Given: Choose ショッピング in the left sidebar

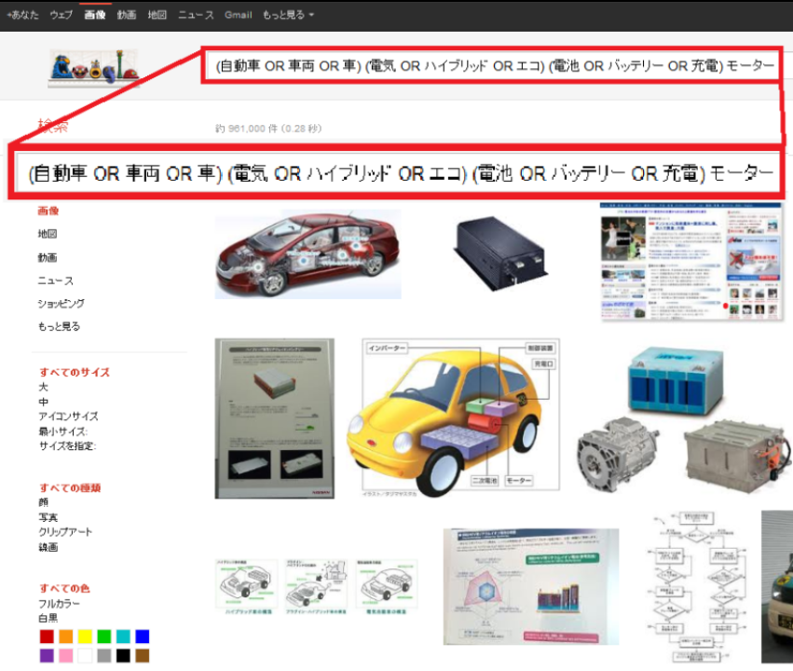Looking at the screenshot, I should click(x=62, y=304).
